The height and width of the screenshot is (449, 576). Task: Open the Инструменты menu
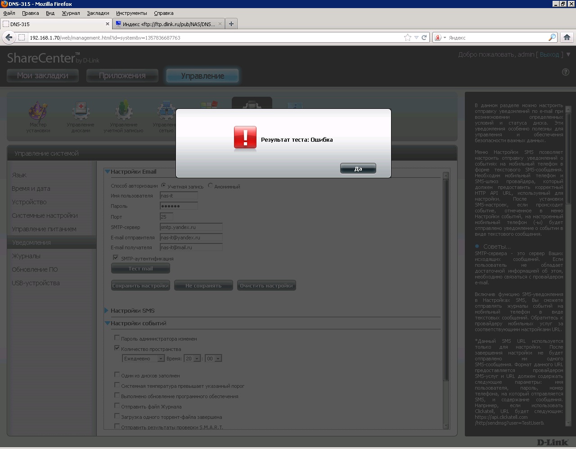point(131,13)
